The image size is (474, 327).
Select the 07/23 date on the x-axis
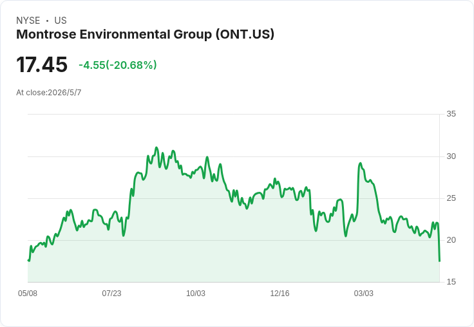(x=111, y=294)
